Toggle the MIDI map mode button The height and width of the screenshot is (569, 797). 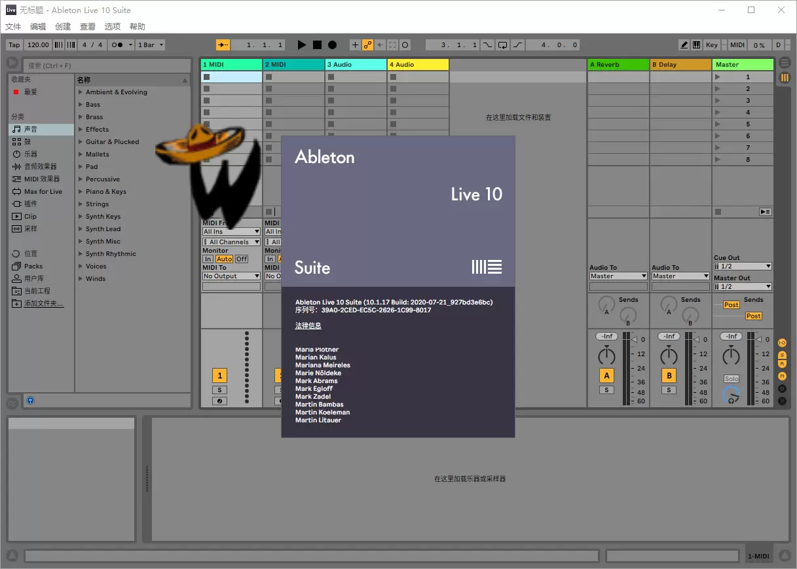737,45
